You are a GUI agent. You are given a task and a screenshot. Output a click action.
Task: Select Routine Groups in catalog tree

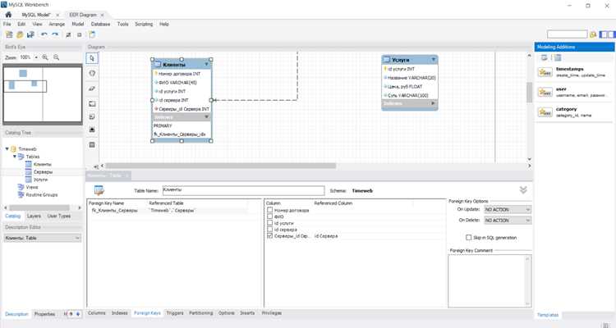tap(42, 194)
